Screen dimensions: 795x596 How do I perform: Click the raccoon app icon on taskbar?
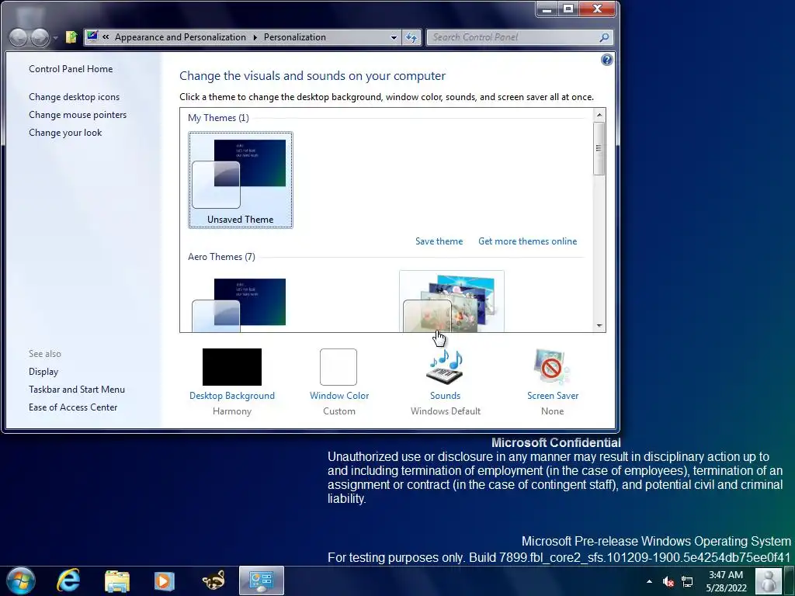click(x=213, y=580)
